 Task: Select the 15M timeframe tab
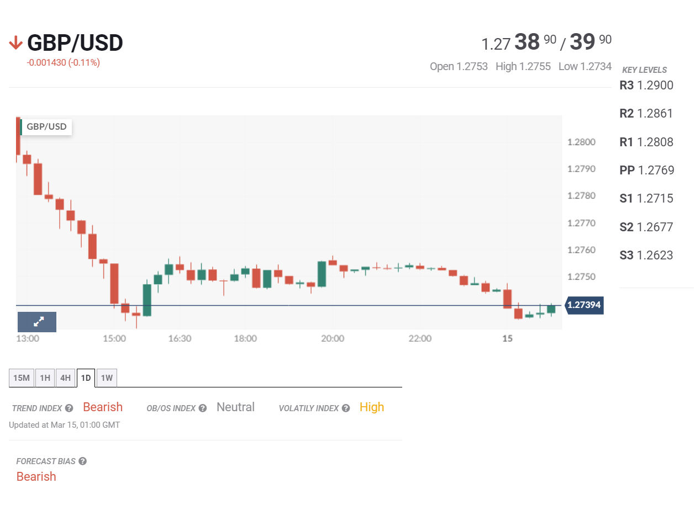point(22,378)
